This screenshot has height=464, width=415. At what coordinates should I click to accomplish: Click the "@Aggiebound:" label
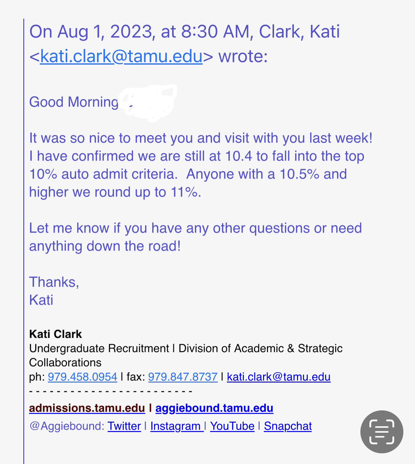(x=67, y=426)
